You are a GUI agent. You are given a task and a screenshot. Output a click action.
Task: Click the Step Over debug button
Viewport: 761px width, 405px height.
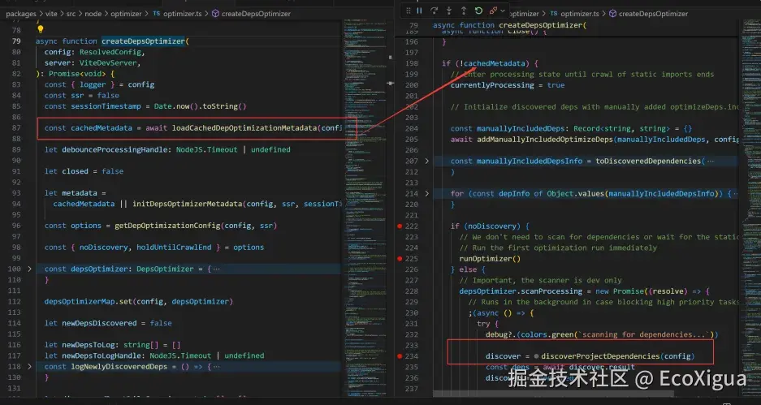click(434, 11)
